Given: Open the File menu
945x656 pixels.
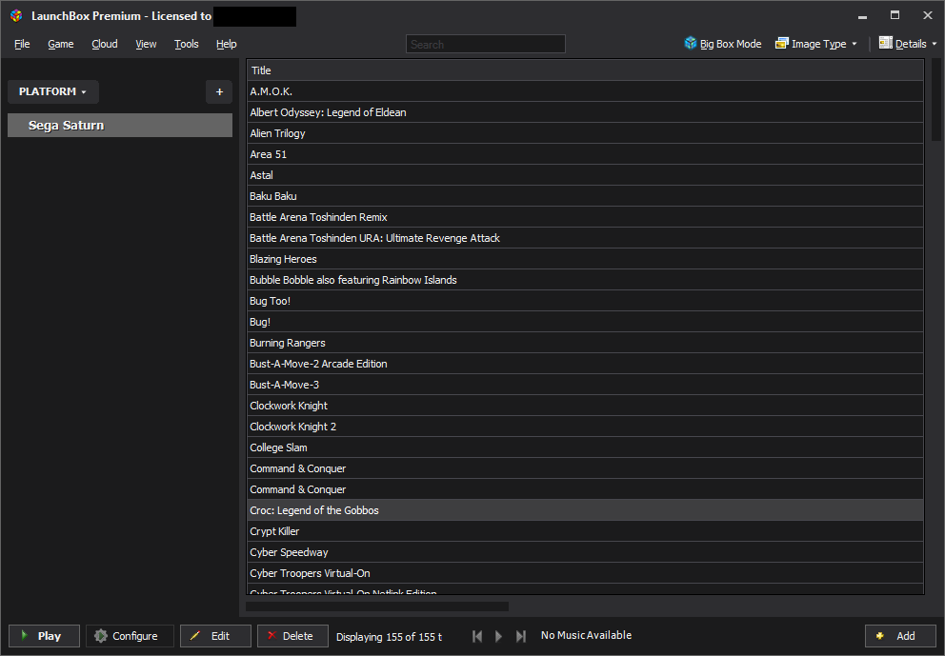Looking at the screenshot, I should click(x=22, y=44).
